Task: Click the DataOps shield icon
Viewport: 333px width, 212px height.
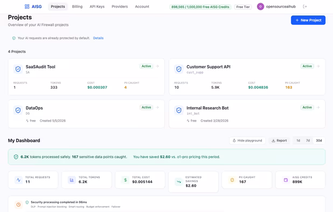Action: pos(18,110)
